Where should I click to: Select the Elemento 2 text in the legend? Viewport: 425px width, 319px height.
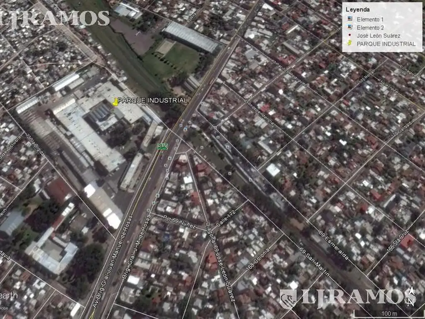pos(370,28)
